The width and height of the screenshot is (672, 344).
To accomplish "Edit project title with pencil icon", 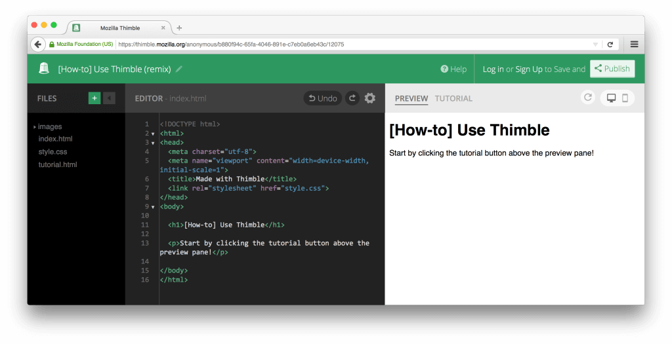I will [179, 69].
